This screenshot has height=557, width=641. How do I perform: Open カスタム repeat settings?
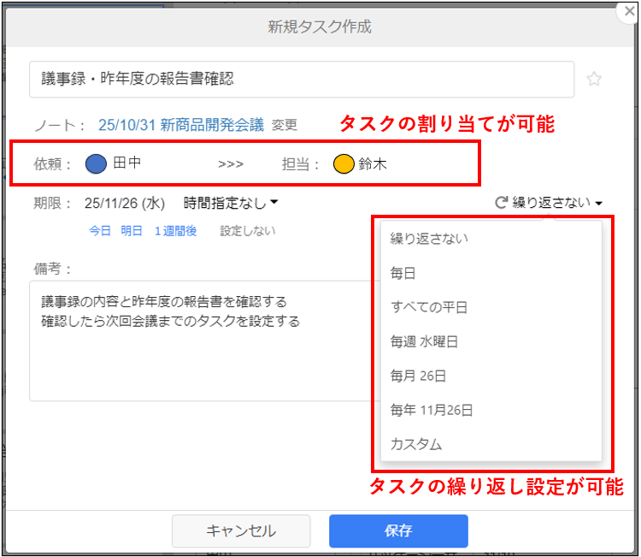(415, 444)
